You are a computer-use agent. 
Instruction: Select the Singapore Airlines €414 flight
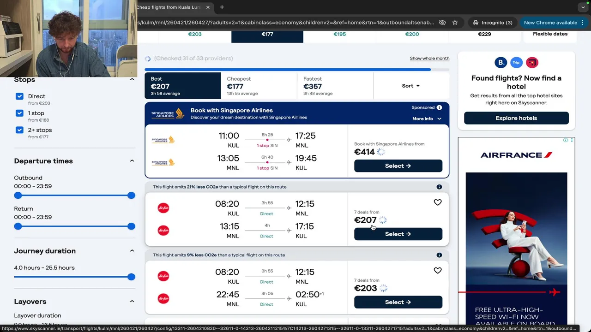coord(398,166)
